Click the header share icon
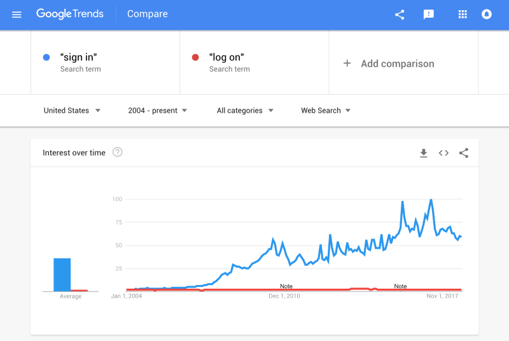 tap(400, 15)
